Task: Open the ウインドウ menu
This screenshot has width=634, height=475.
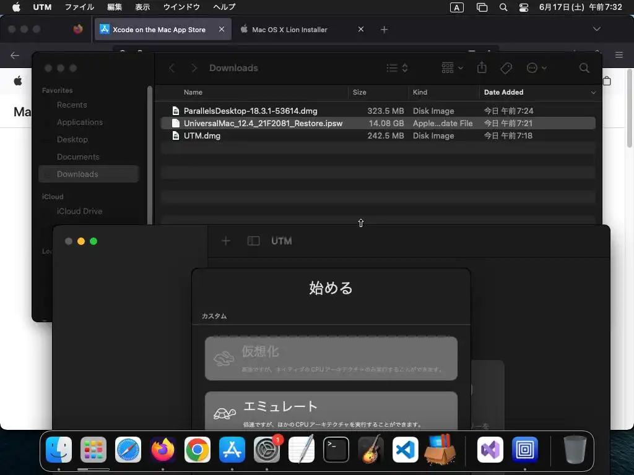Action: pyautogui.click(x=181, y=7)
